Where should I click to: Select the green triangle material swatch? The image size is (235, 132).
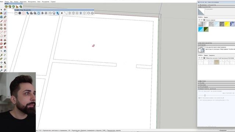pos(206,29)
